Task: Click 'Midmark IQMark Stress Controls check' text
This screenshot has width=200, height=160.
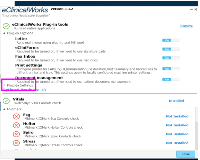Action: 54,145
